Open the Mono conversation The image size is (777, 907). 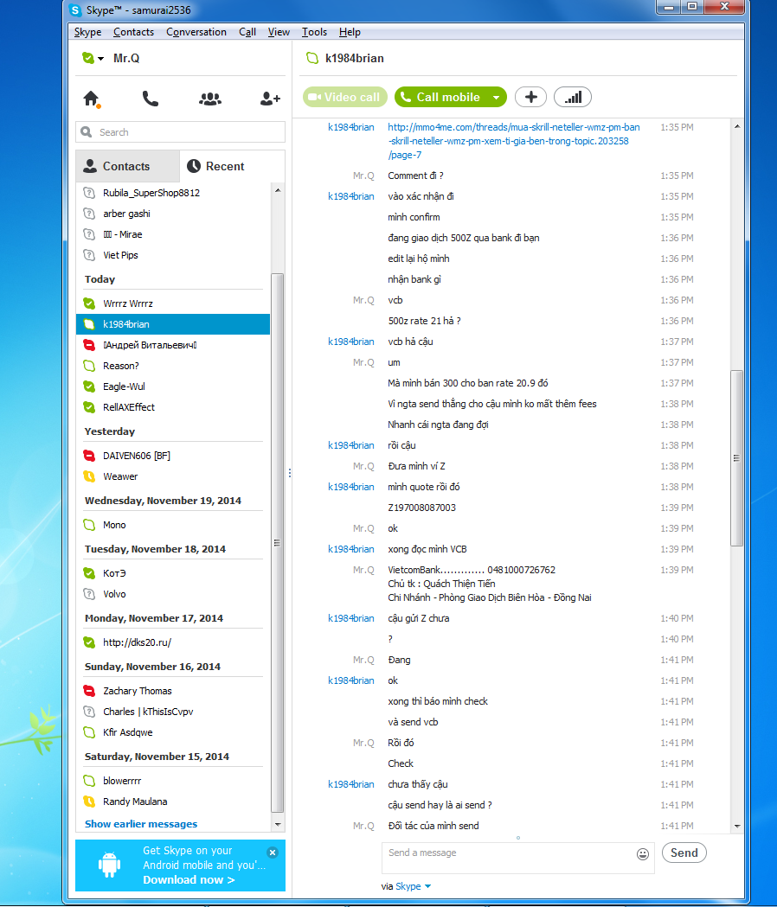(172, 525)
